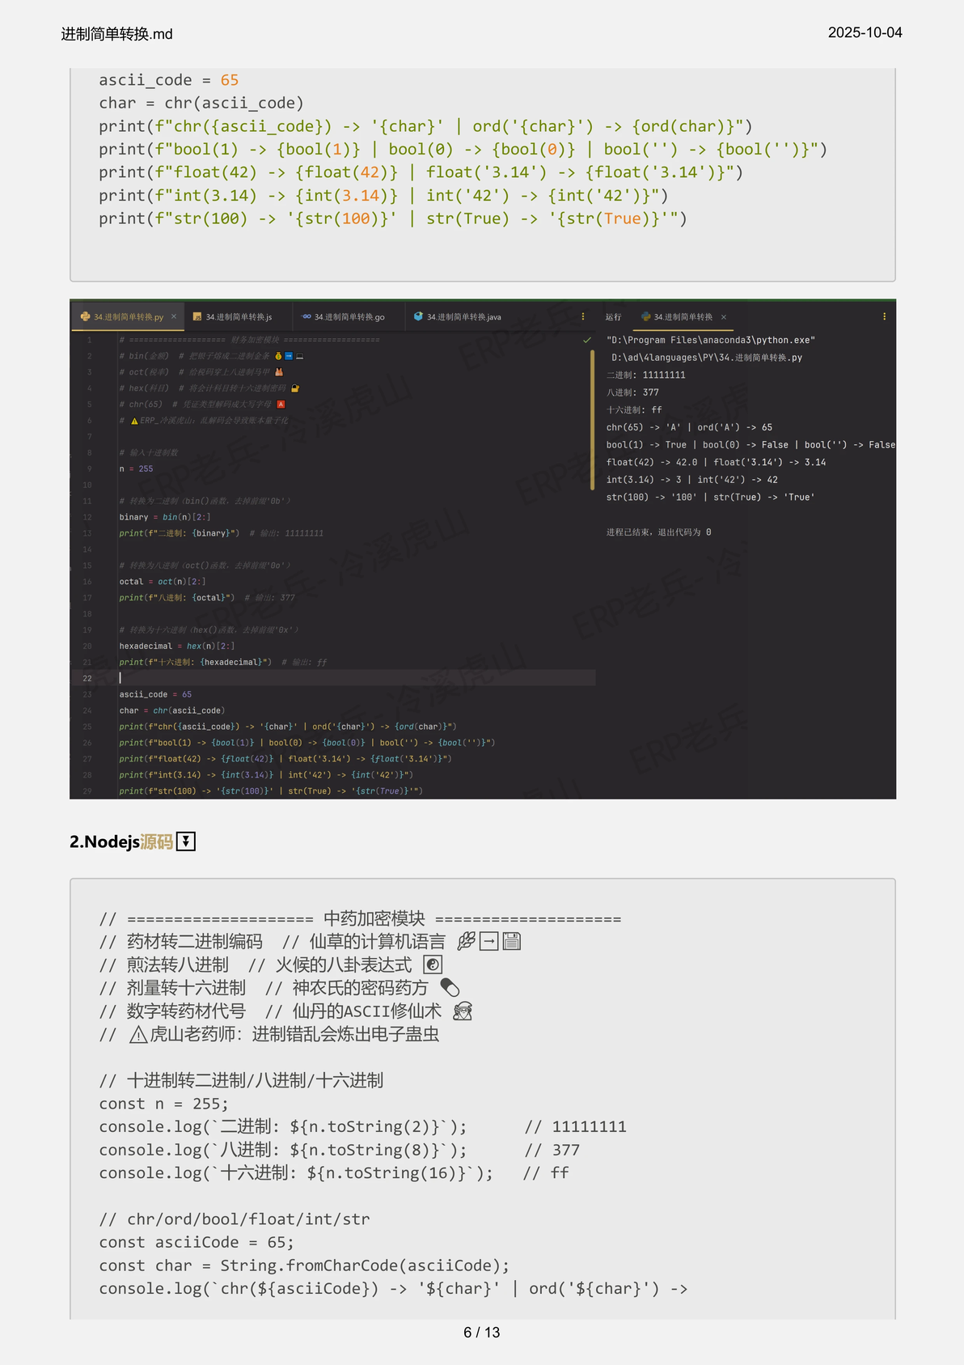Click the green checkmark inspection indicator
The image size is (964, 1365).
click(x=587, y=340)
